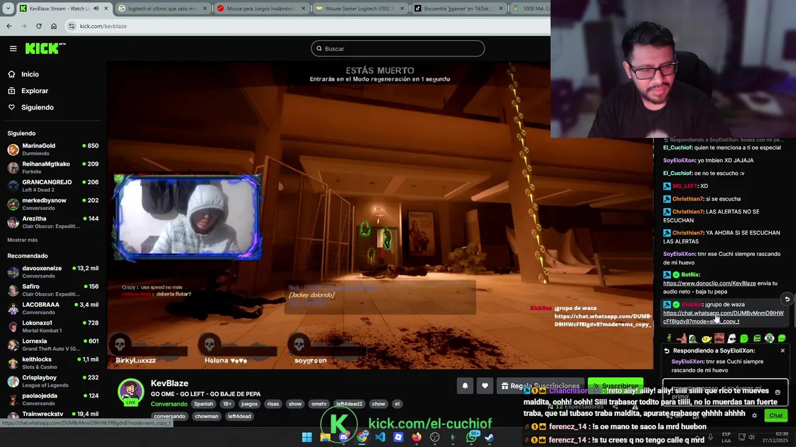The image size is (796, 447).
Task: Click the Conversando category link under the title
Action: click(169, 404)
